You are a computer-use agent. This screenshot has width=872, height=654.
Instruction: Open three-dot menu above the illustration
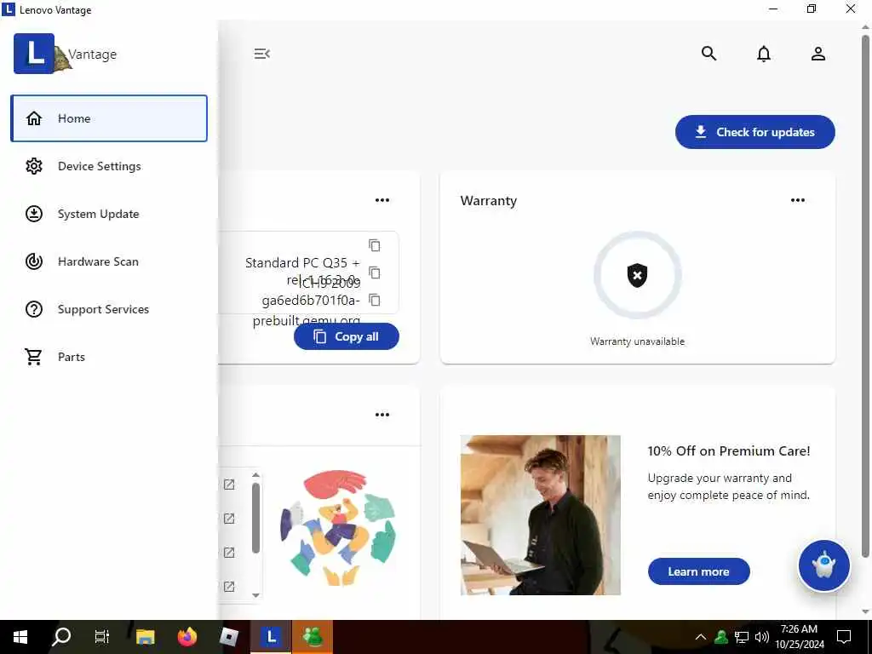[382, 415]
